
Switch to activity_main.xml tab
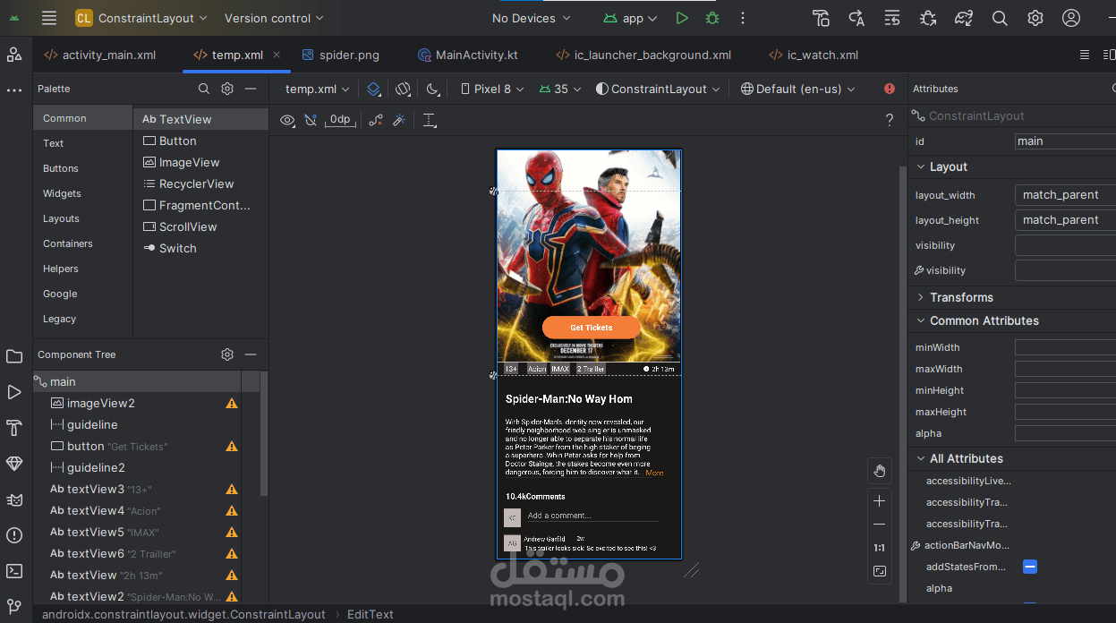100,55
